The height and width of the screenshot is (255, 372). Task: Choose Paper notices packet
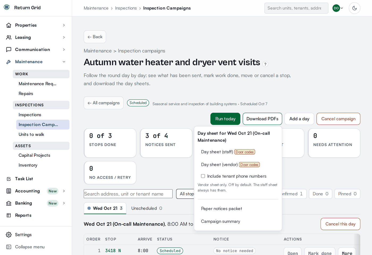(x=238, y=209)
